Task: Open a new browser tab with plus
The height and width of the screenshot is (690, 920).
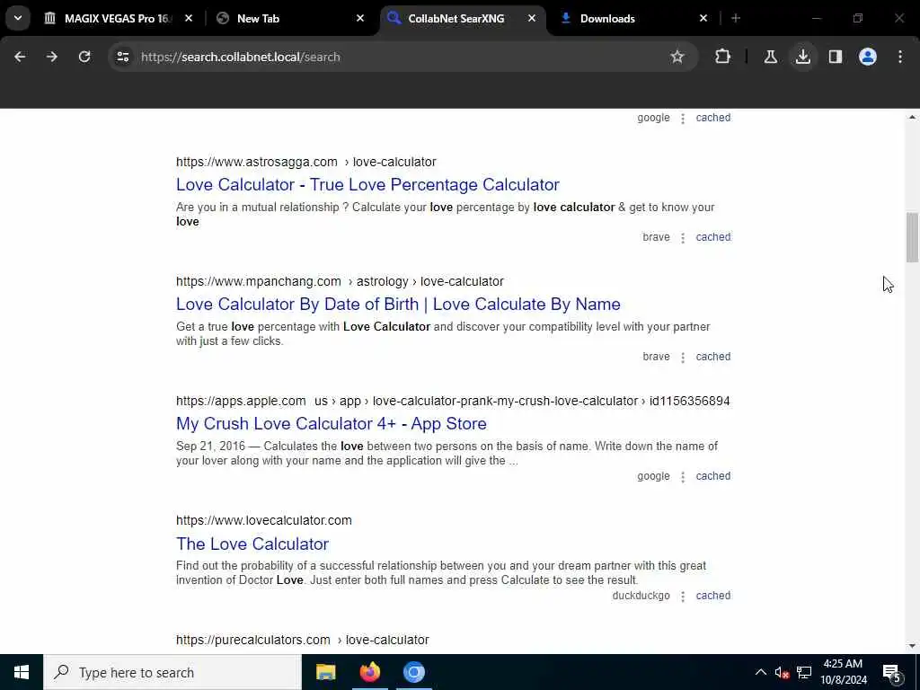Action: click(736, 19)
